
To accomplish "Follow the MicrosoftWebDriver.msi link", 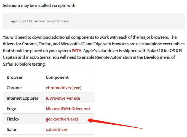I will [x=68, y=109].
